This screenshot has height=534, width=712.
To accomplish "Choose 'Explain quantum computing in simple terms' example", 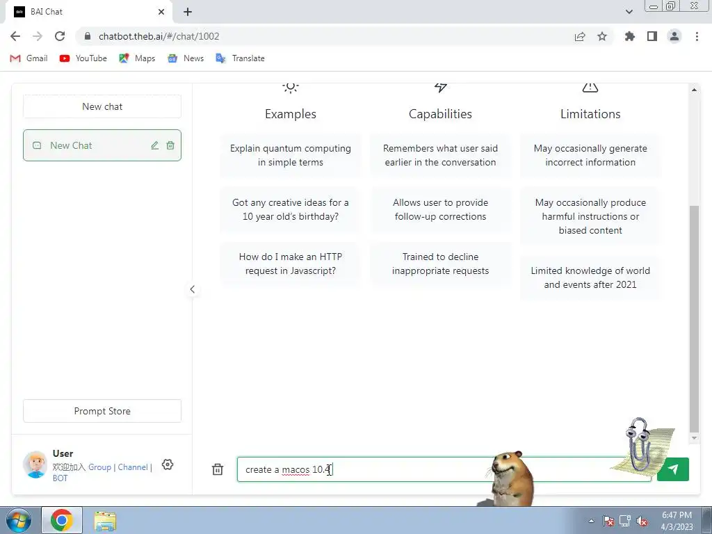I will click(x=291, y=155).
